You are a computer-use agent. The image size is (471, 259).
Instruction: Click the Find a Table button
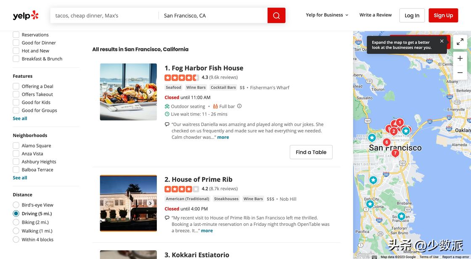click(x=311, y=152)
